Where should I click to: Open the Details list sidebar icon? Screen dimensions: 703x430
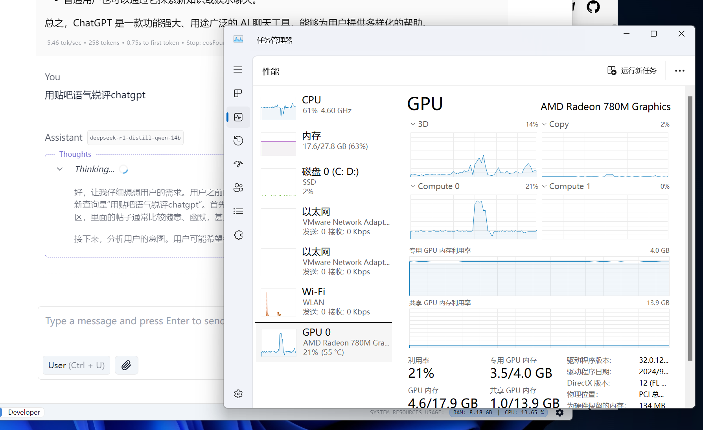coord(238,211)
